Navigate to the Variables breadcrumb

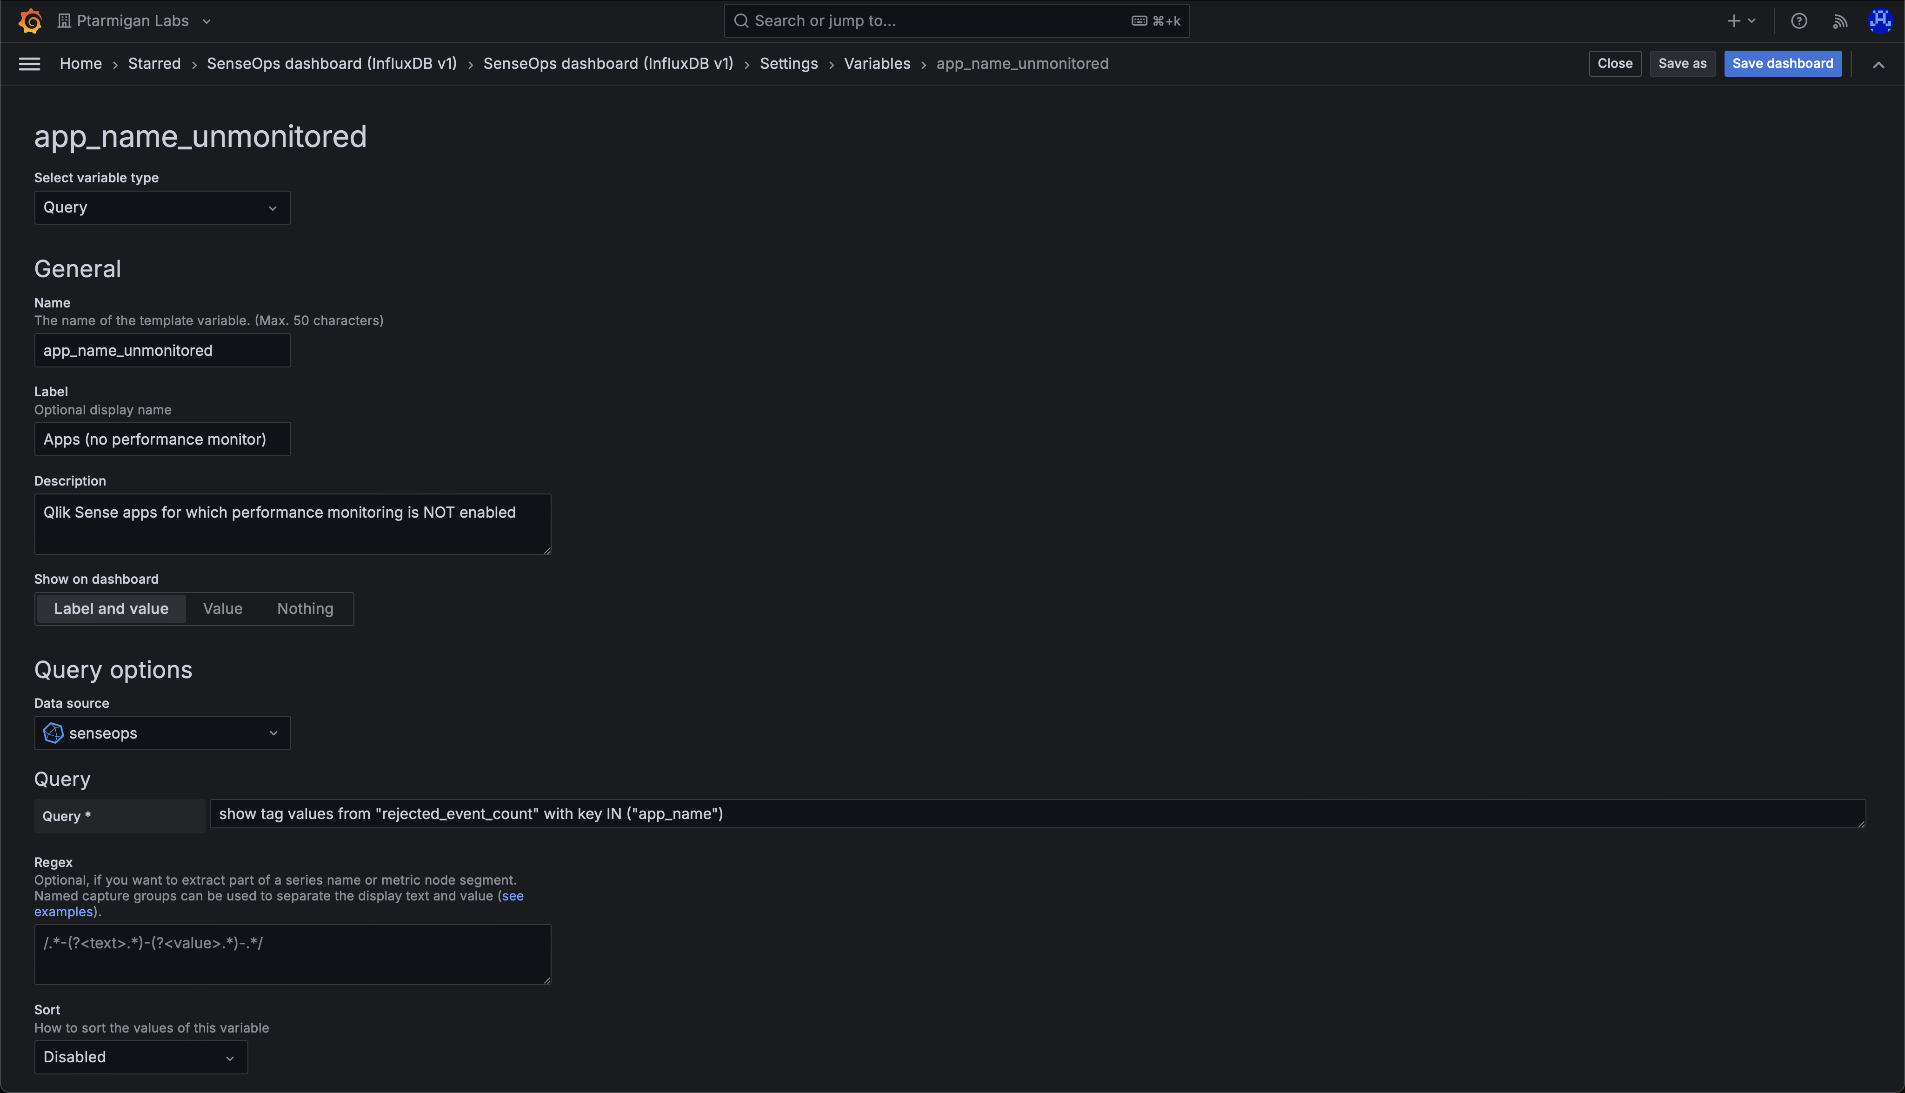(x=877, y=64)
